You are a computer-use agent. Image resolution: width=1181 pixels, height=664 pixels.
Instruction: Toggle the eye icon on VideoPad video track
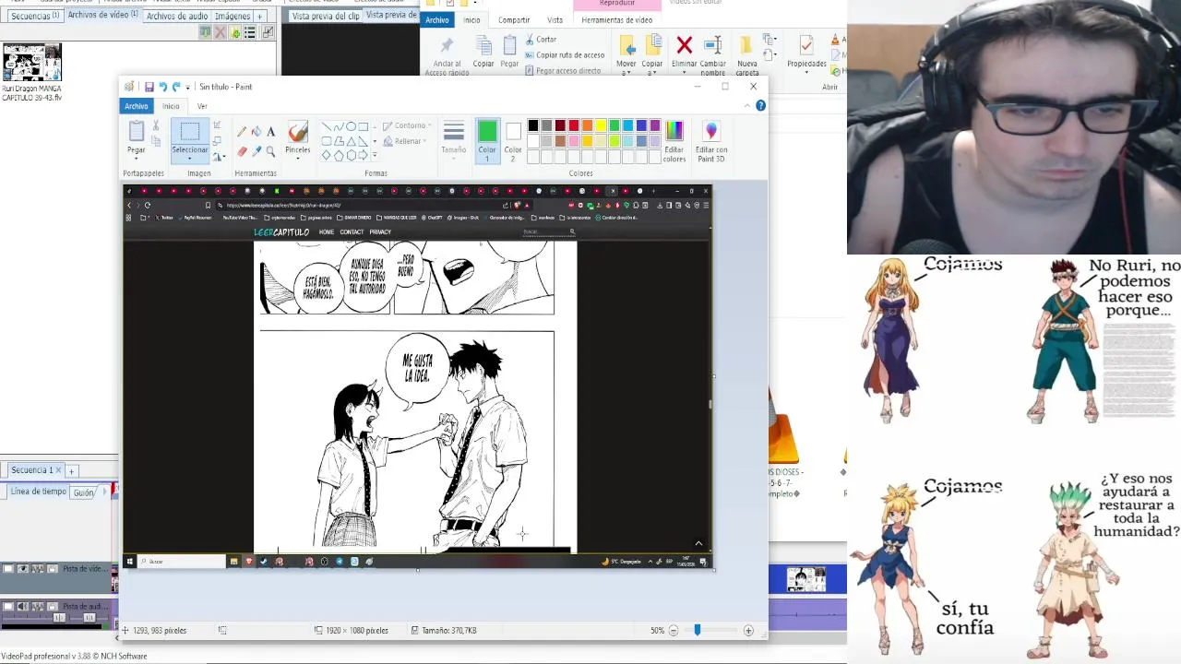(x=23, y=569)
